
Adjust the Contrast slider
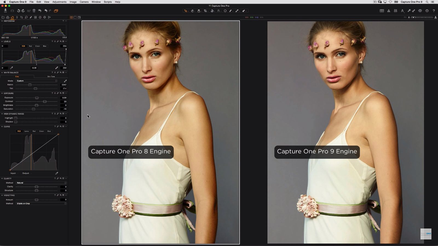(36, 101)
